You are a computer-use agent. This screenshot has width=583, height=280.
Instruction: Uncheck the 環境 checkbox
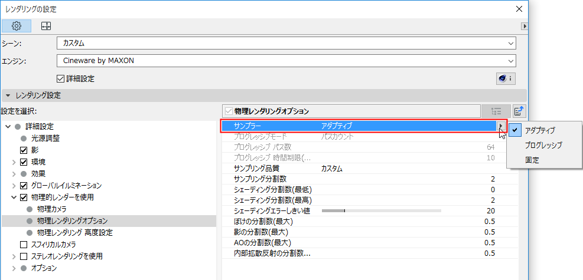[x=24, y=162]
